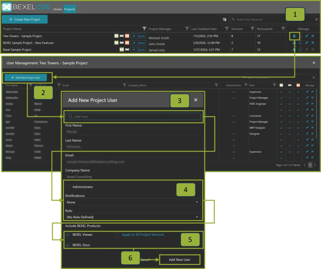Go to the Home tab
The height and width of the screenshot is (269, 321).
click(x=58, y=9)
